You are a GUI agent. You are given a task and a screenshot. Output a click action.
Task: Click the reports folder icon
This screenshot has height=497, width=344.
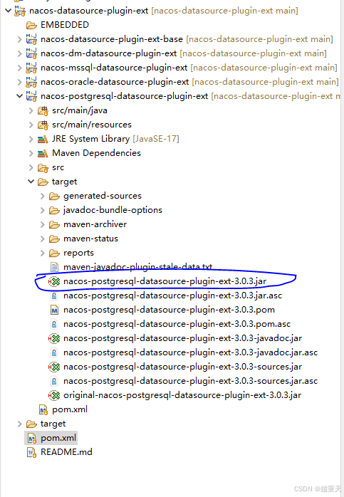[x=54, y=253]
